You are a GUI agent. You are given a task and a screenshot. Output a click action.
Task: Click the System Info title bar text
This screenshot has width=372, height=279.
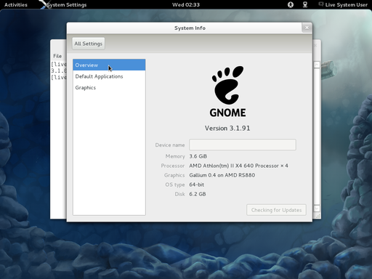(x=190, y=28)
